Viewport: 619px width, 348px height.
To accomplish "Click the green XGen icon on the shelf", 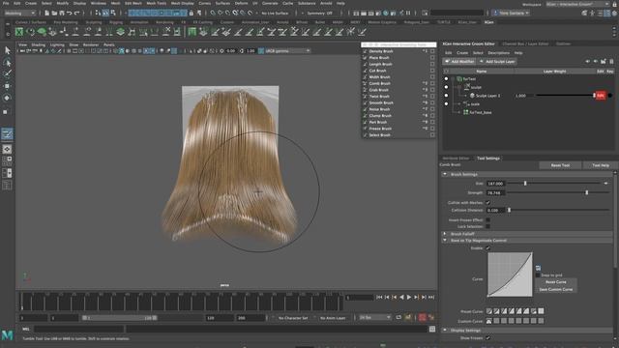I will click(19, 32).
